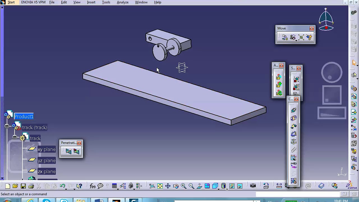Open the Start menu item

tap(11, 2)
